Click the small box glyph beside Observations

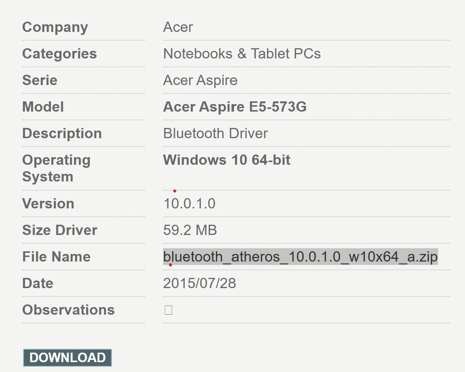pyautogui.click(x=168, y=310)
